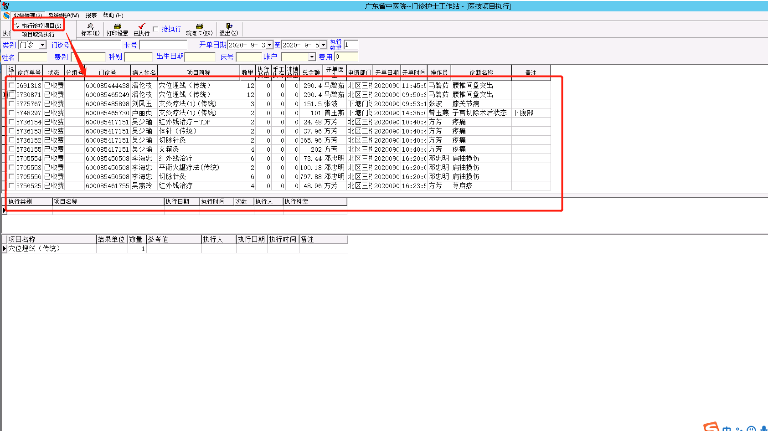Focus the 费别 input field
This screenshot has height=431, width=768.
coord(88,57)
